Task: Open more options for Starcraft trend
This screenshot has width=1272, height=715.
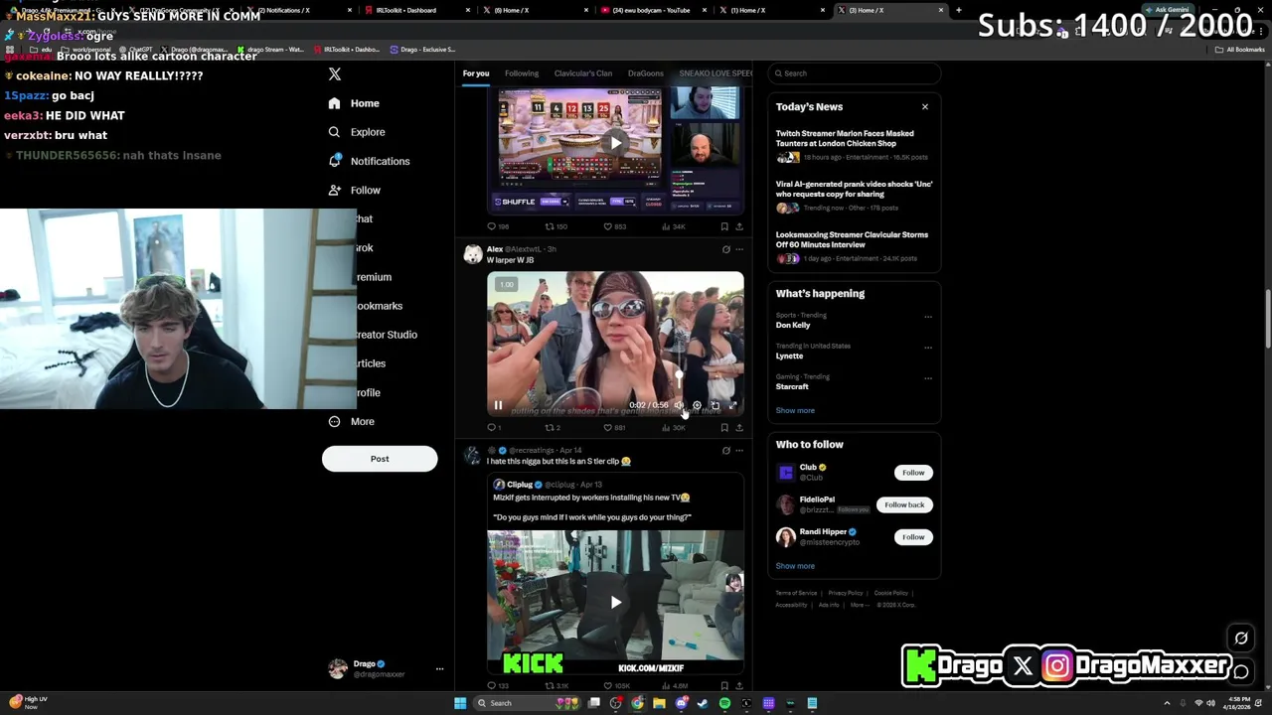Action: [928, 378]
